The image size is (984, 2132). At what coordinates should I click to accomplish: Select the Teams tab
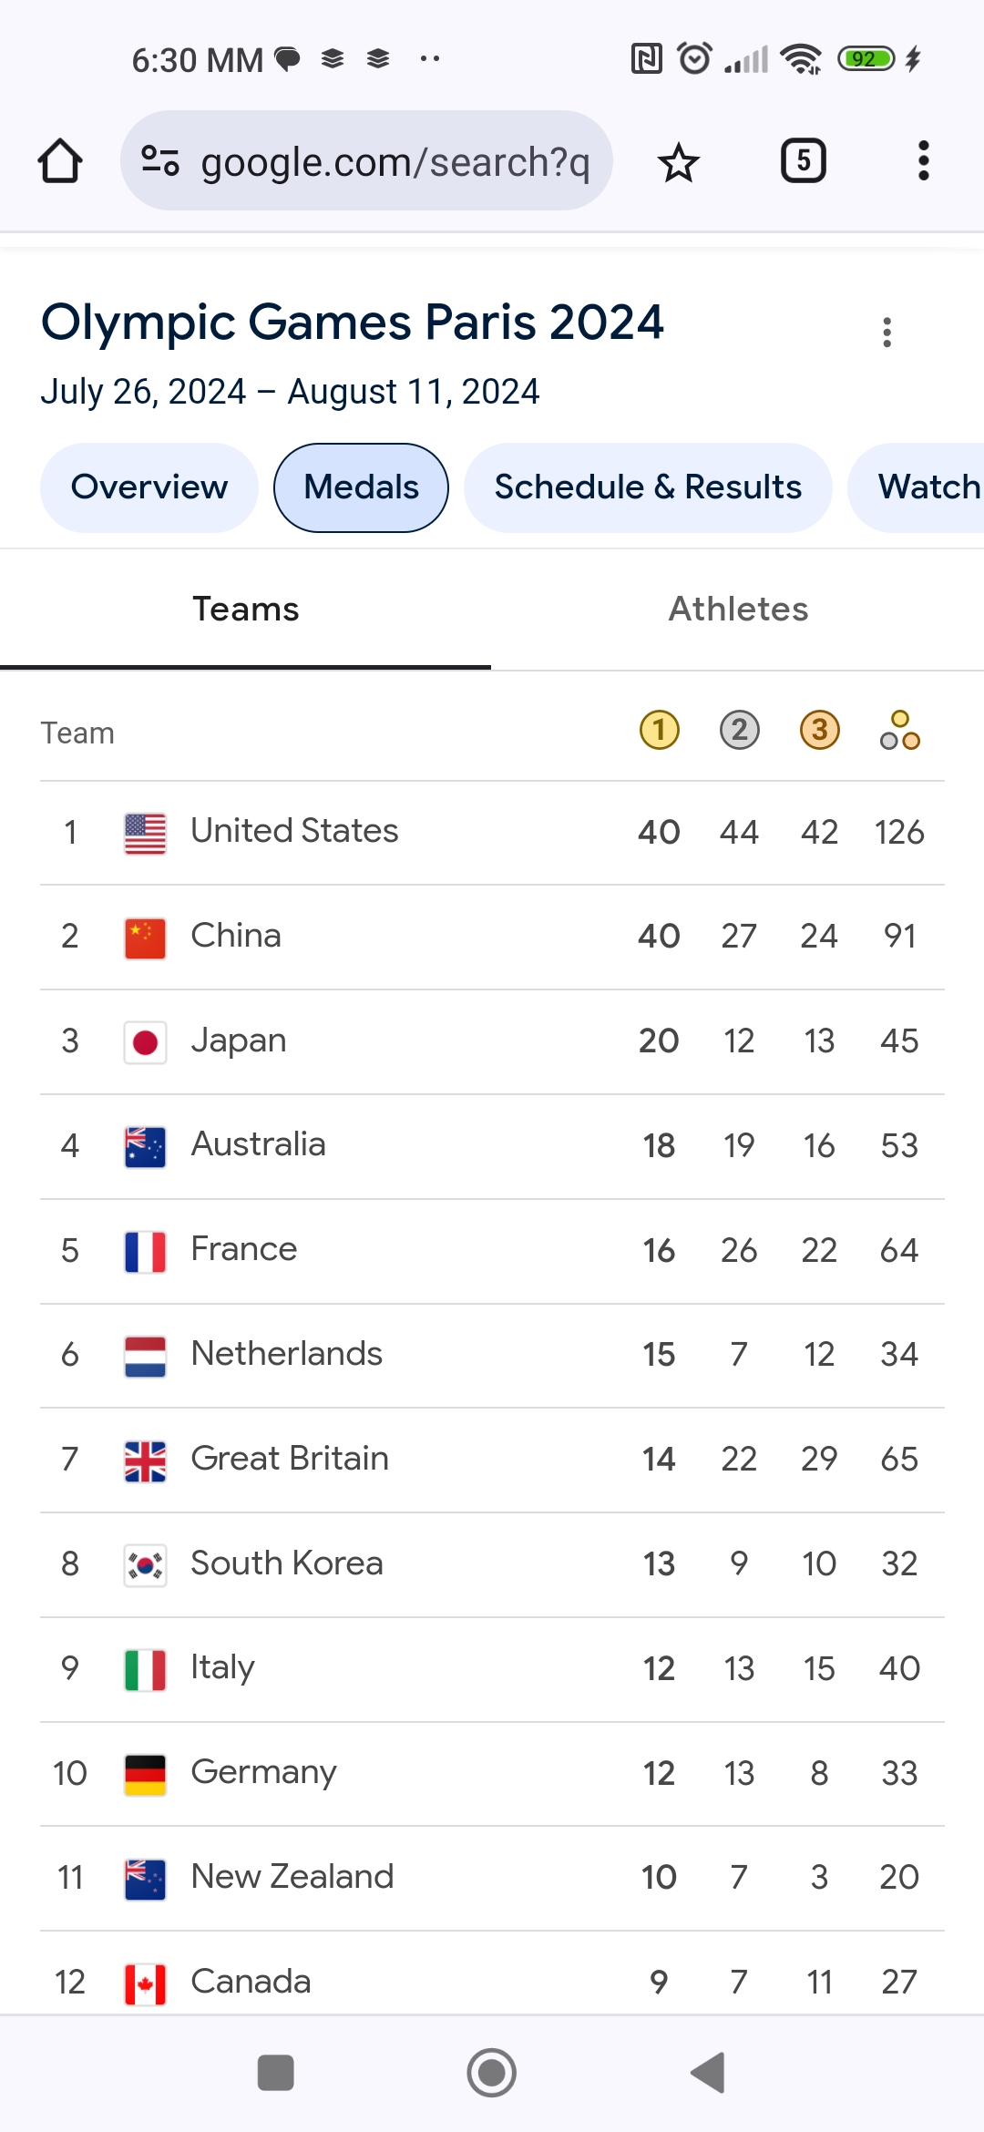pyautogui.click(x=246, y=609)
